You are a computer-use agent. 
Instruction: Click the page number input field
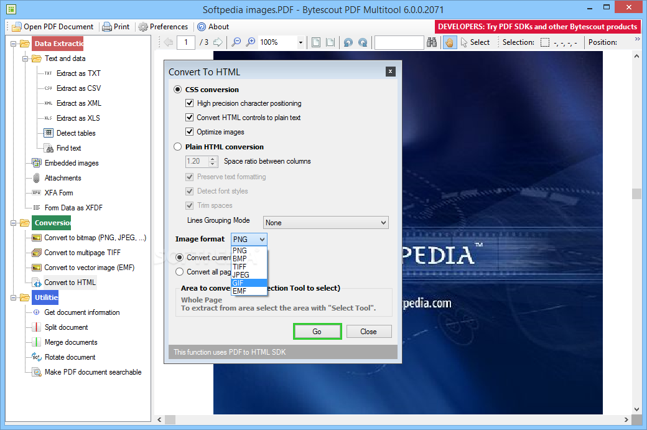tap(186, 42)
